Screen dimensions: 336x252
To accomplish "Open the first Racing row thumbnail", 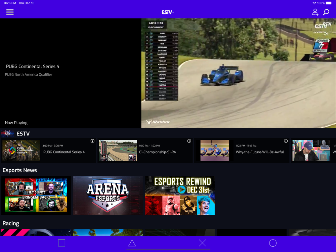I will click(36, 232).
